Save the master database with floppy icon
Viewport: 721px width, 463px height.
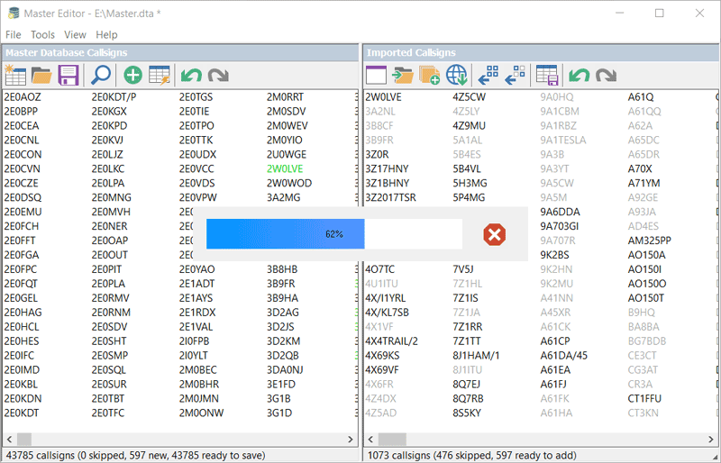pyautogui.click(x=68, y=76)
